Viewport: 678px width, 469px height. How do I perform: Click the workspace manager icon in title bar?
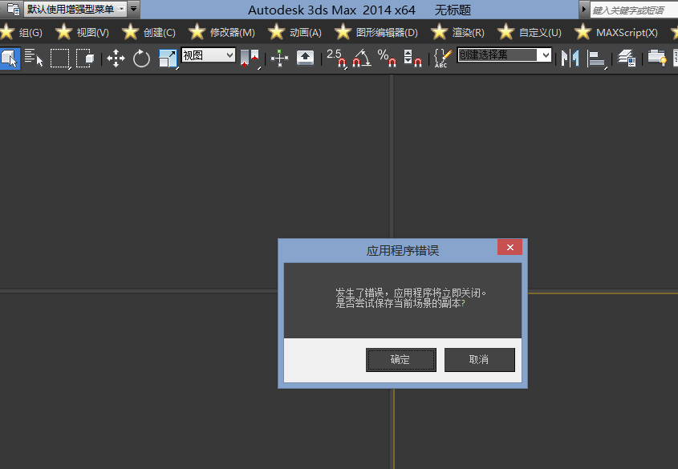coord(14,9)
